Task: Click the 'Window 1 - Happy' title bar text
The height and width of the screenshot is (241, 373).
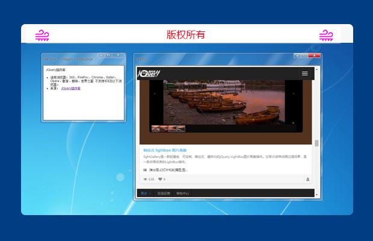Action: click(x=68, y=59)
